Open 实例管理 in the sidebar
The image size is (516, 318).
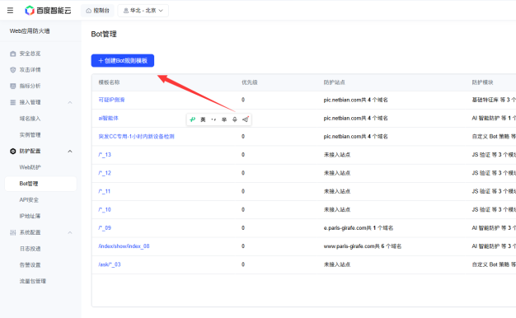point(30,135)
